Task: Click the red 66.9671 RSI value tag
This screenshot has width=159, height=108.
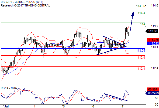Action: (x=153, y=89)
